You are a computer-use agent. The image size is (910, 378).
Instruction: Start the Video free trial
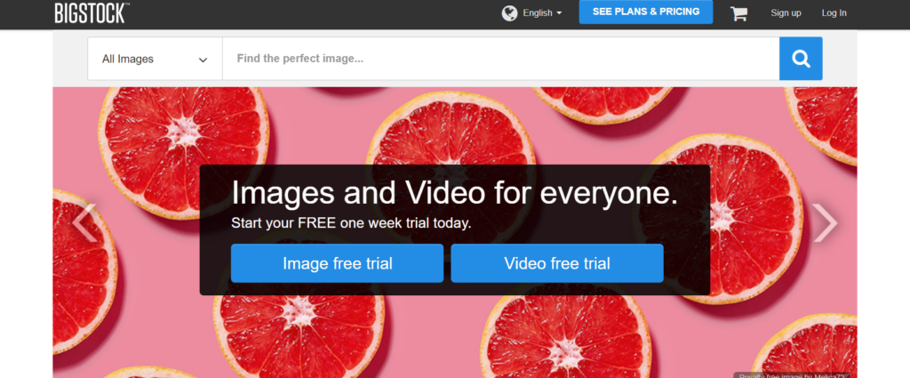557,263
